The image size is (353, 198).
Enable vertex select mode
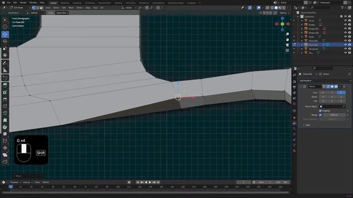[34, 8]
